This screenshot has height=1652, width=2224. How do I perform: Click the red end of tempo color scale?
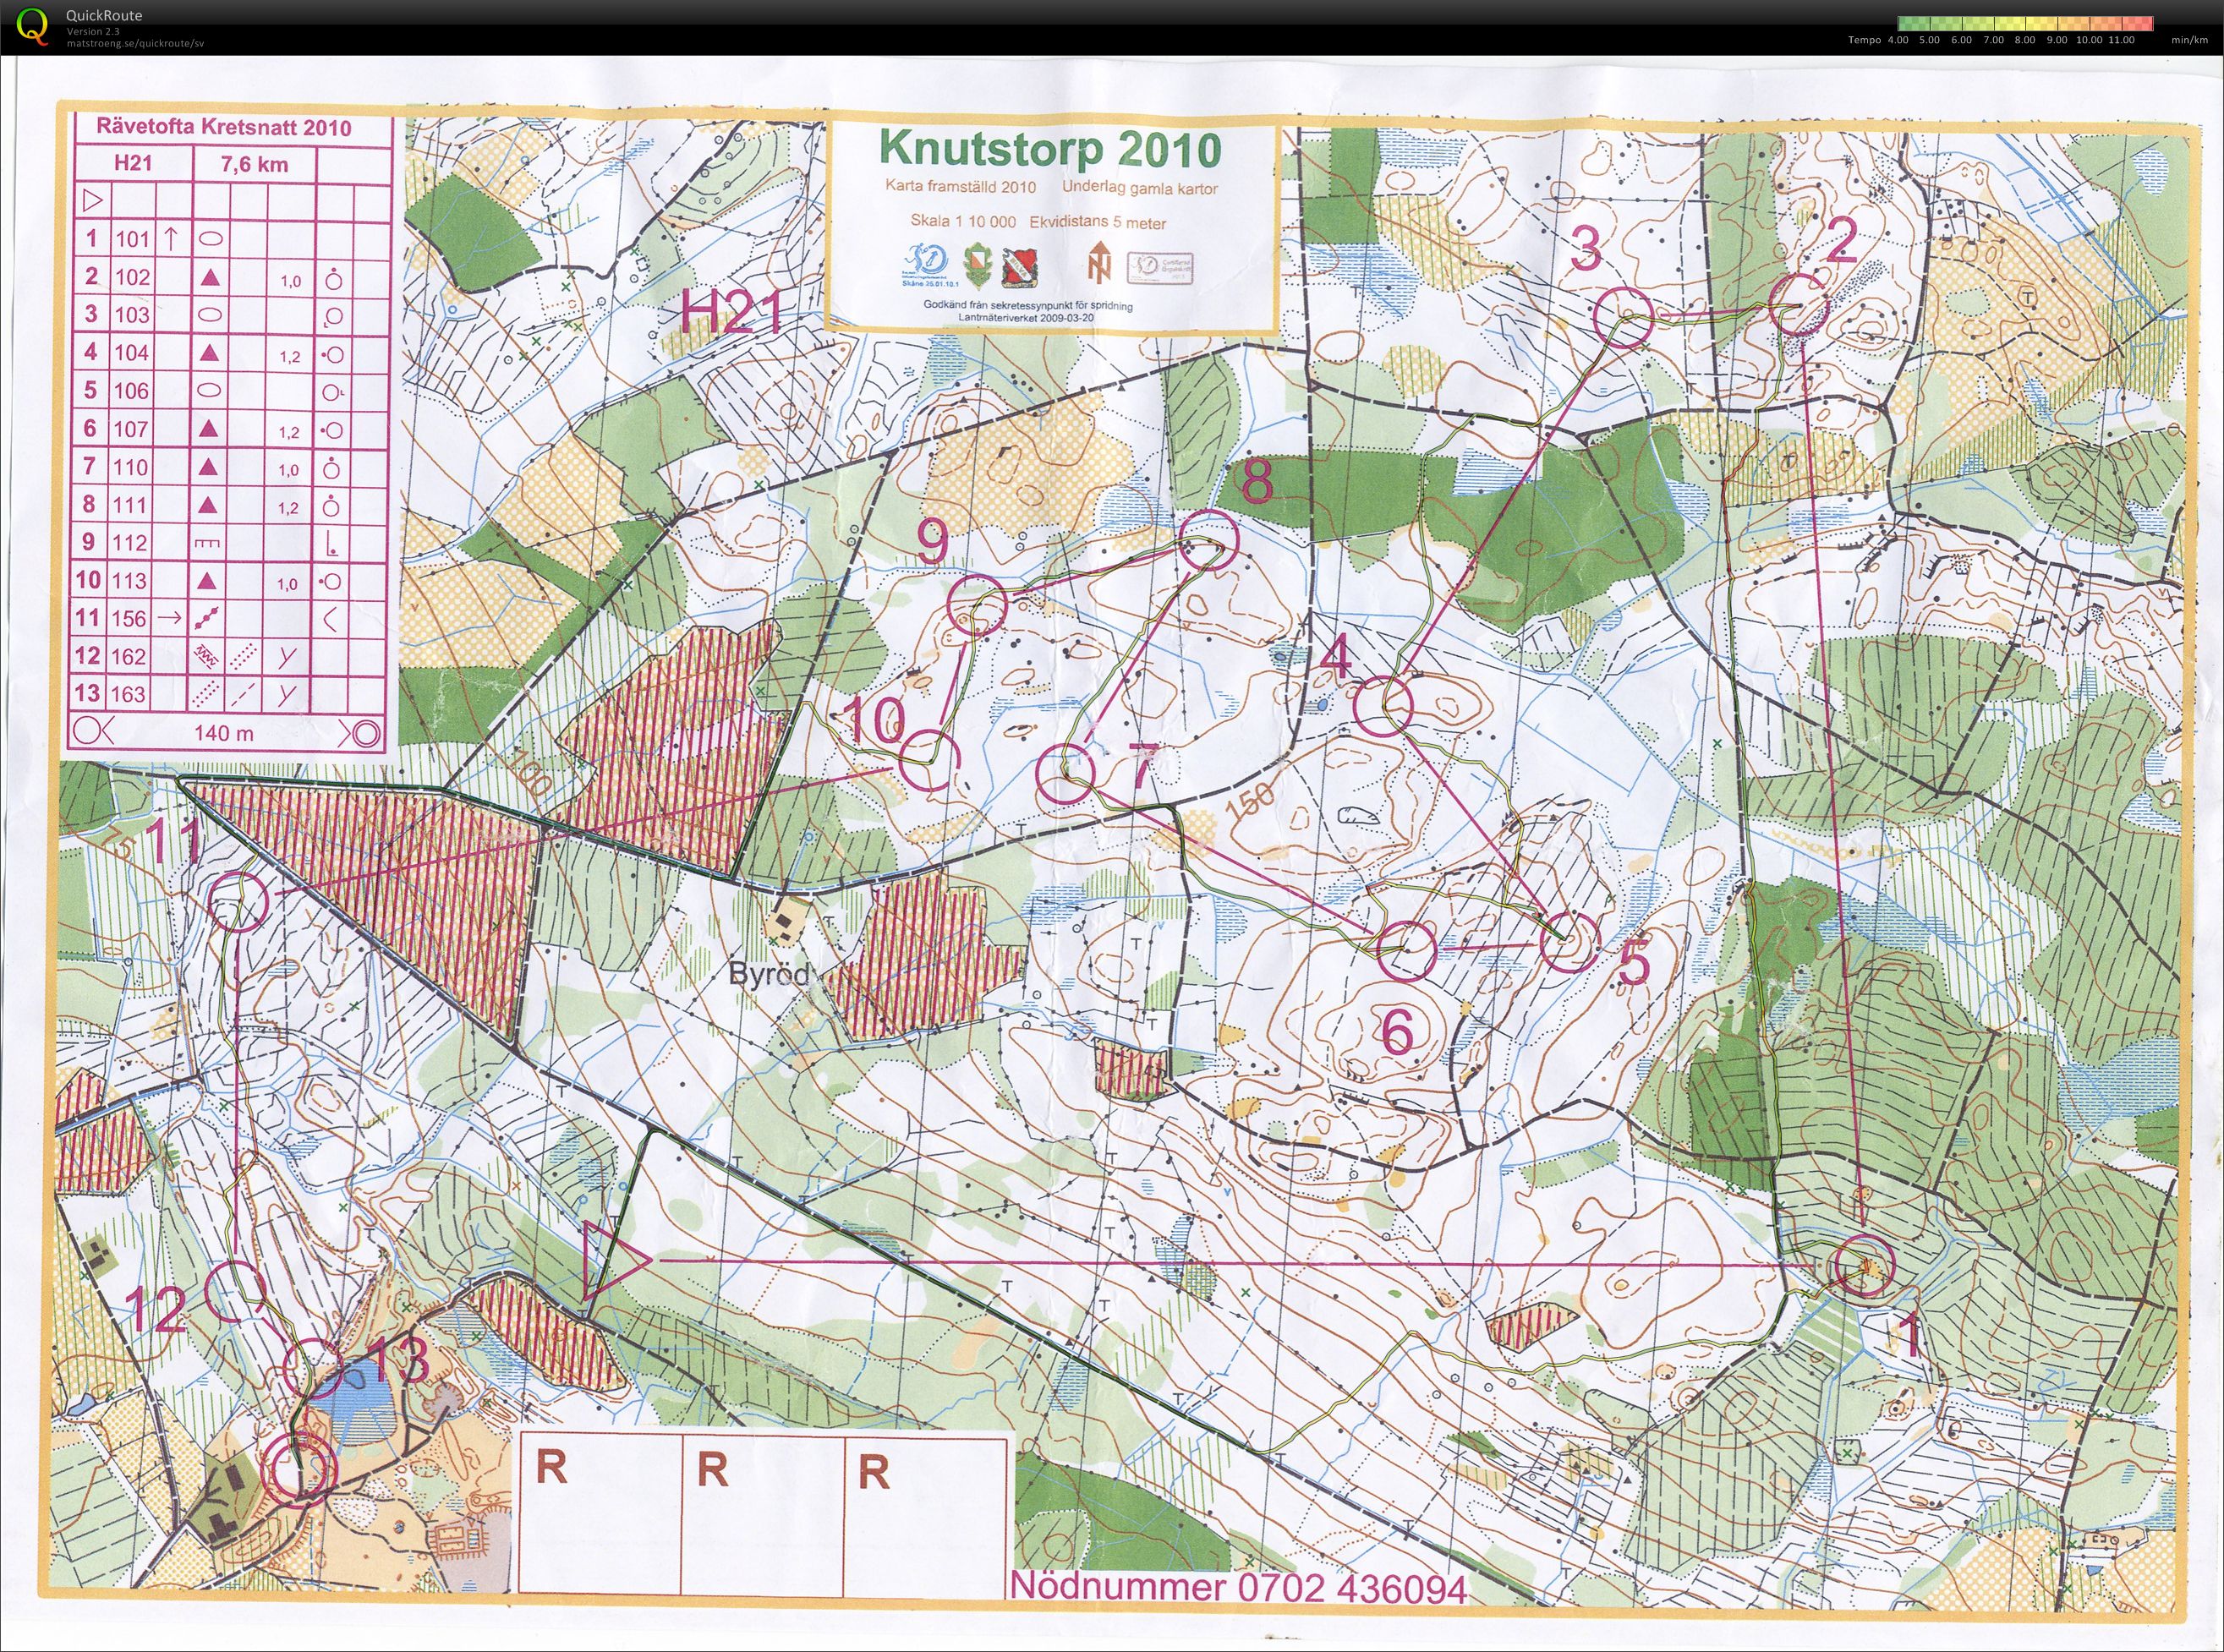pos(2139,24)
